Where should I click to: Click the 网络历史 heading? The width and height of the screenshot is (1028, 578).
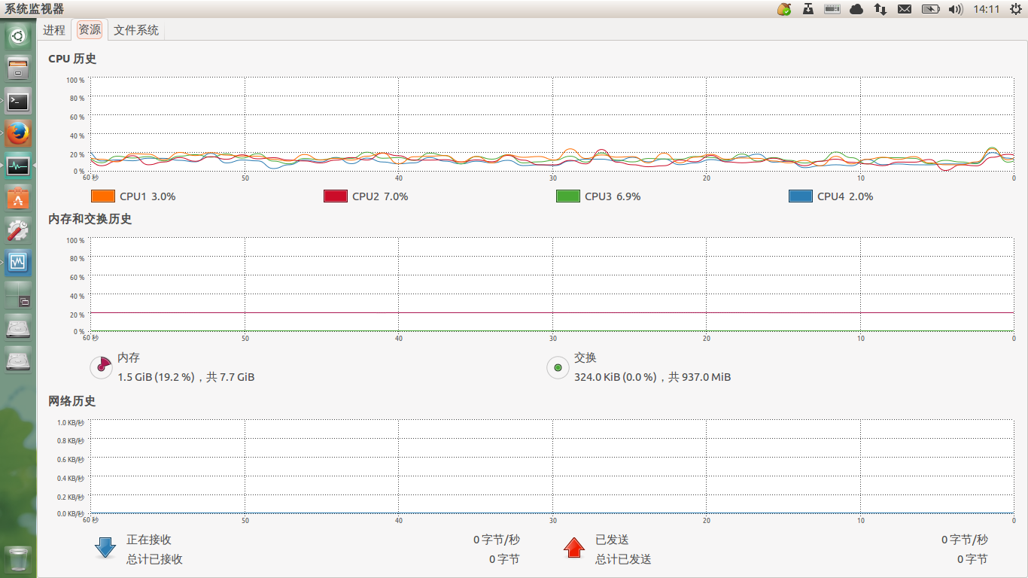click(72, 401)
